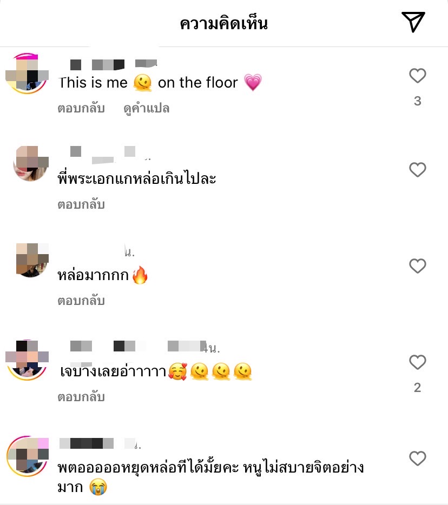
Task: View the 2 likes count on fourth comment
Action: click(x=417, y=388)
